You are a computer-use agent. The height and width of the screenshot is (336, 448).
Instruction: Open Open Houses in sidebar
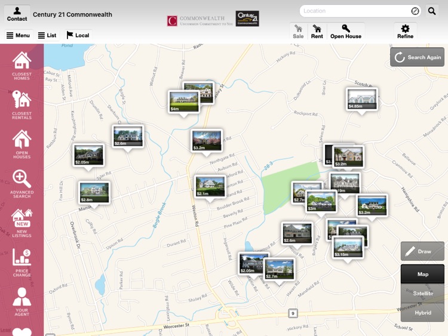point(22,144)
